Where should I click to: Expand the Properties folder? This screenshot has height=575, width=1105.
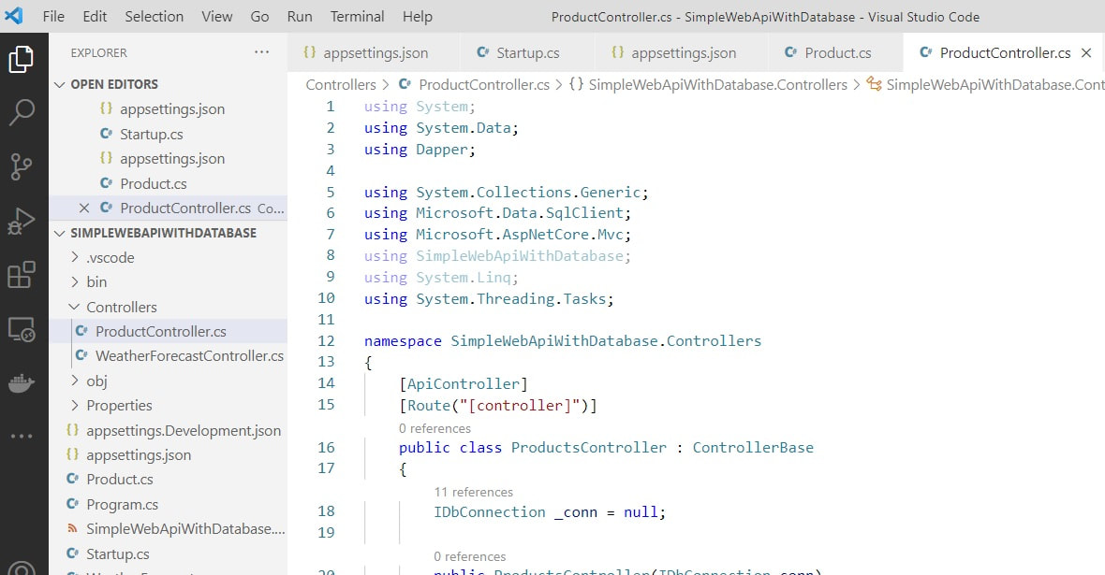click(169, 406)
